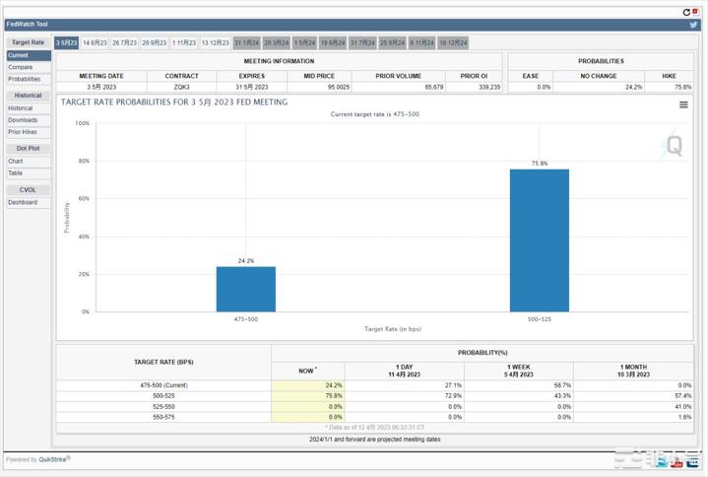
Task: Show the Dot Plot Table view
Action: click(x=16, y=173)
